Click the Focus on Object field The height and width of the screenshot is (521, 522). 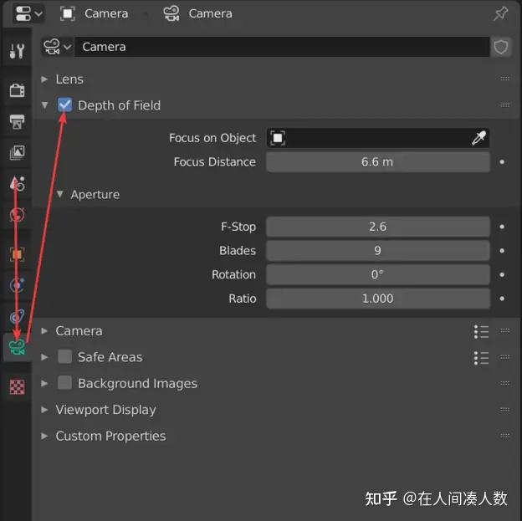point(378,138)
